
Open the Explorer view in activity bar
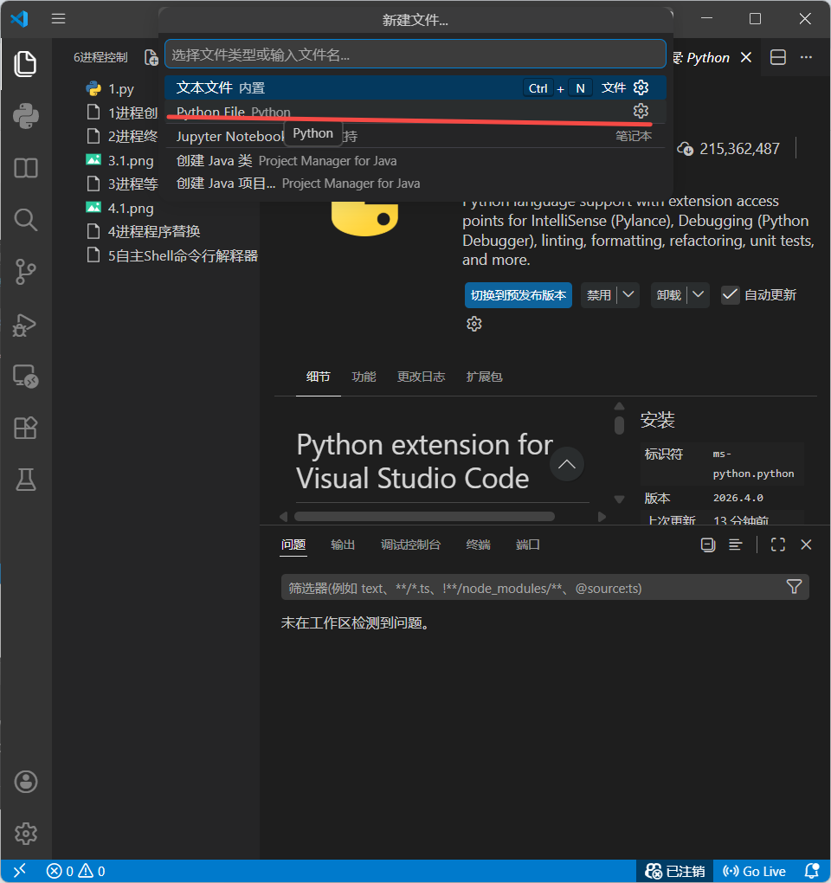(25, 64)
